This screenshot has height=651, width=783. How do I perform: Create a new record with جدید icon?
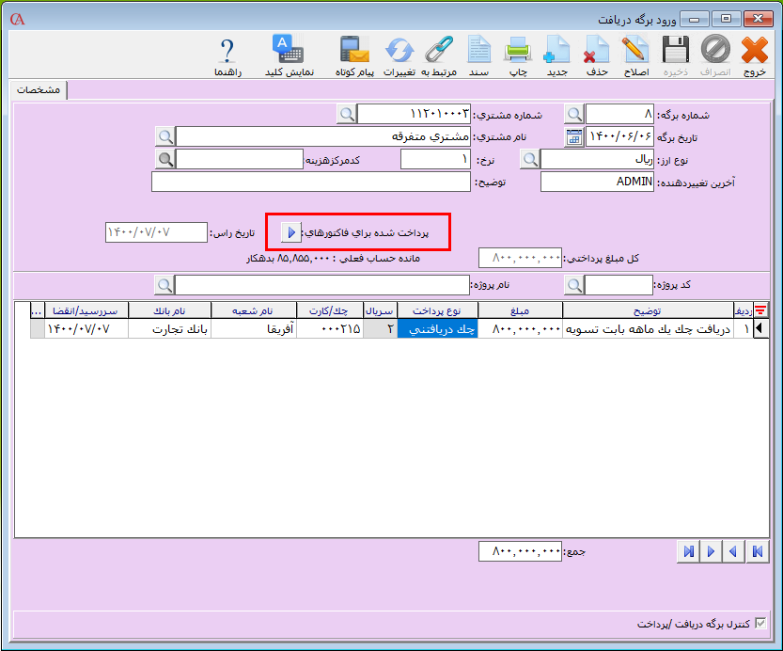(557, 55)
